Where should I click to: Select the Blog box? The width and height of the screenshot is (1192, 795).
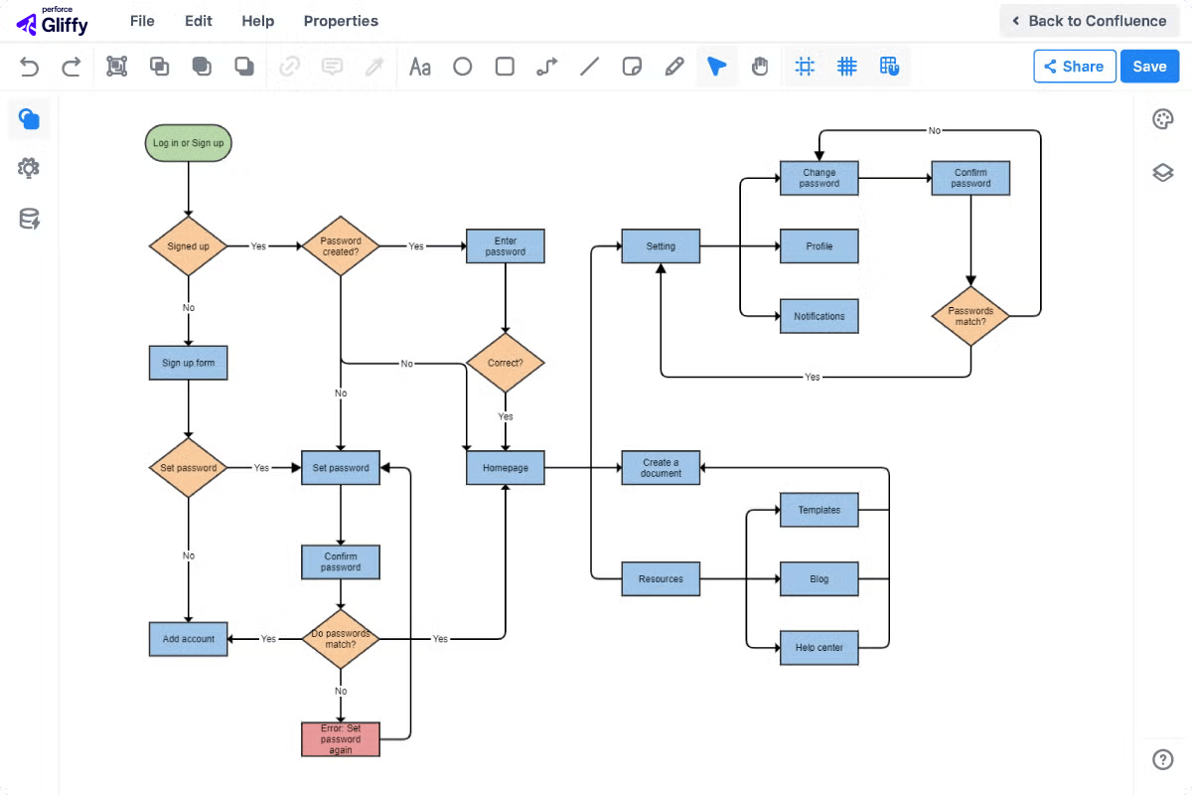819,578
